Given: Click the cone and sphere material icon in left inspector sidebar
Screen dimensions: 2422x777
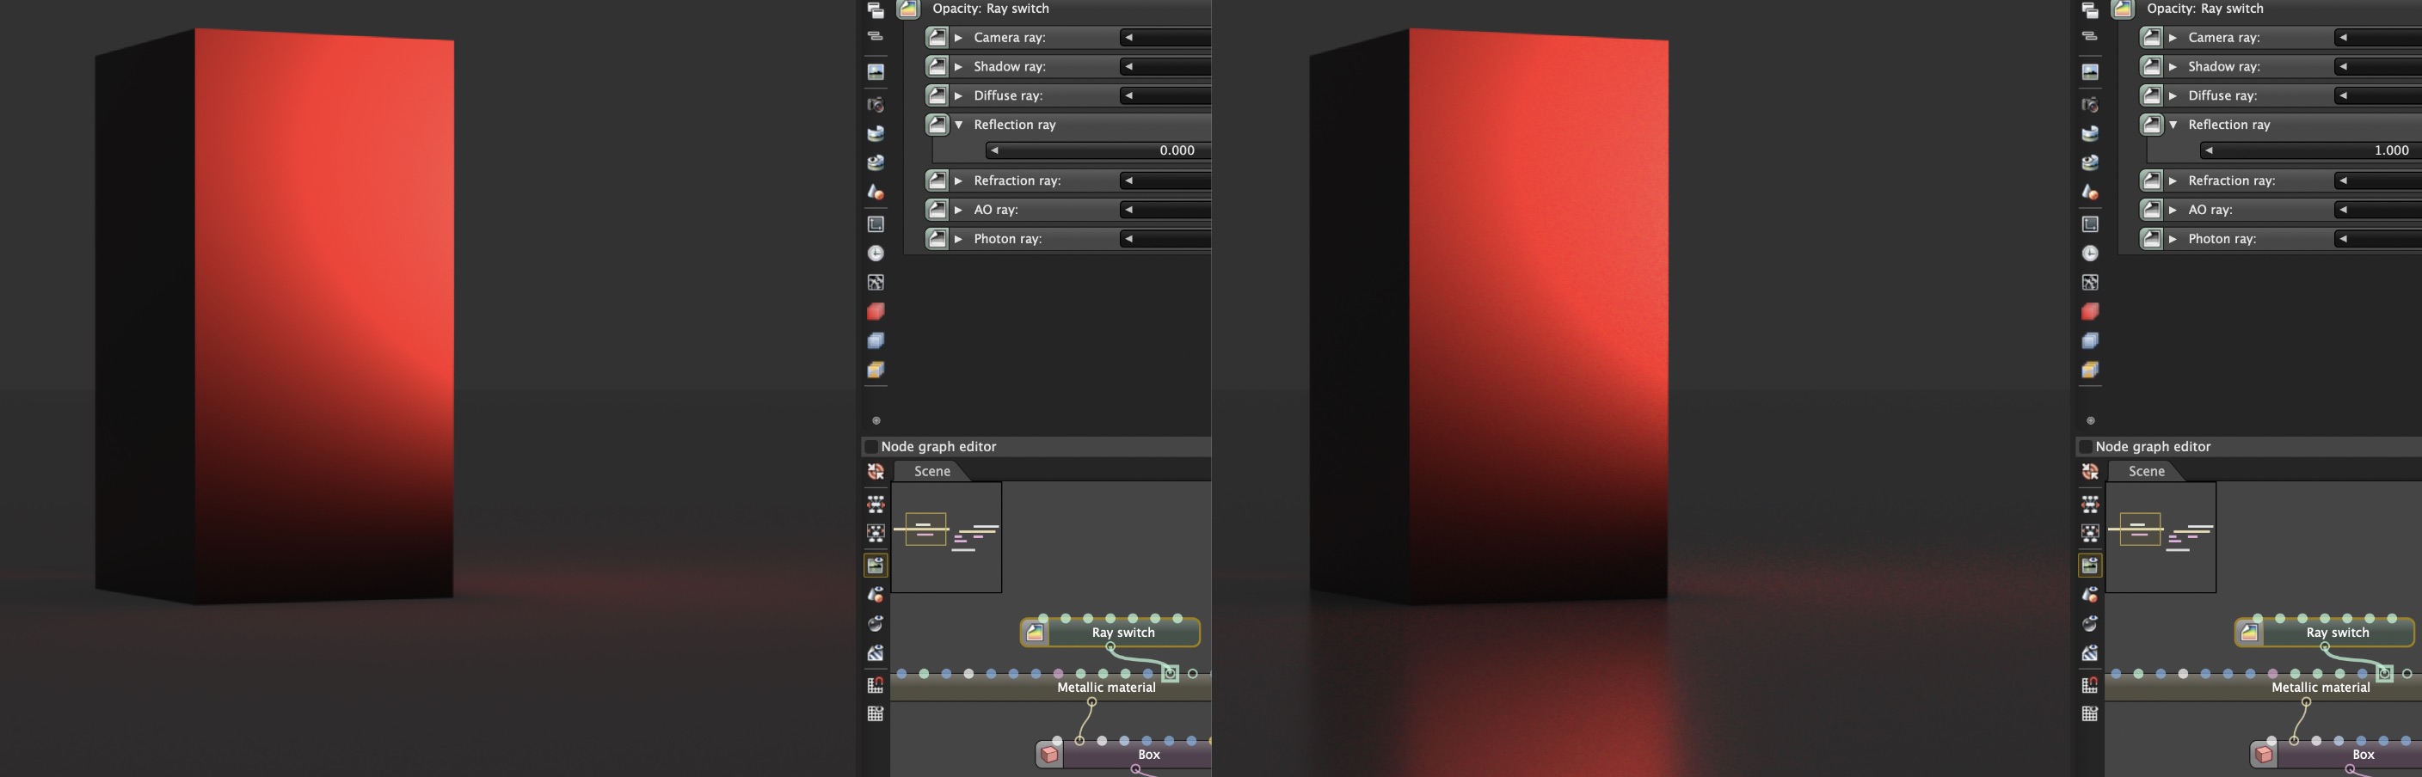Looking at the screenshot, I should (876, 192).
